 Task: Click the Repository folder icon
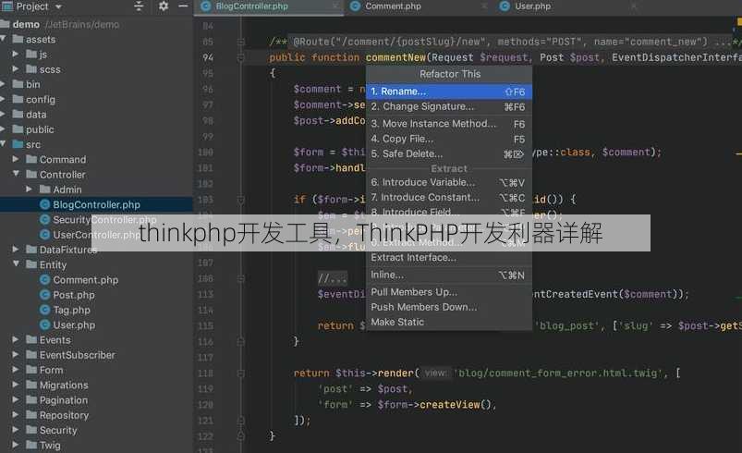click(31, 415)
